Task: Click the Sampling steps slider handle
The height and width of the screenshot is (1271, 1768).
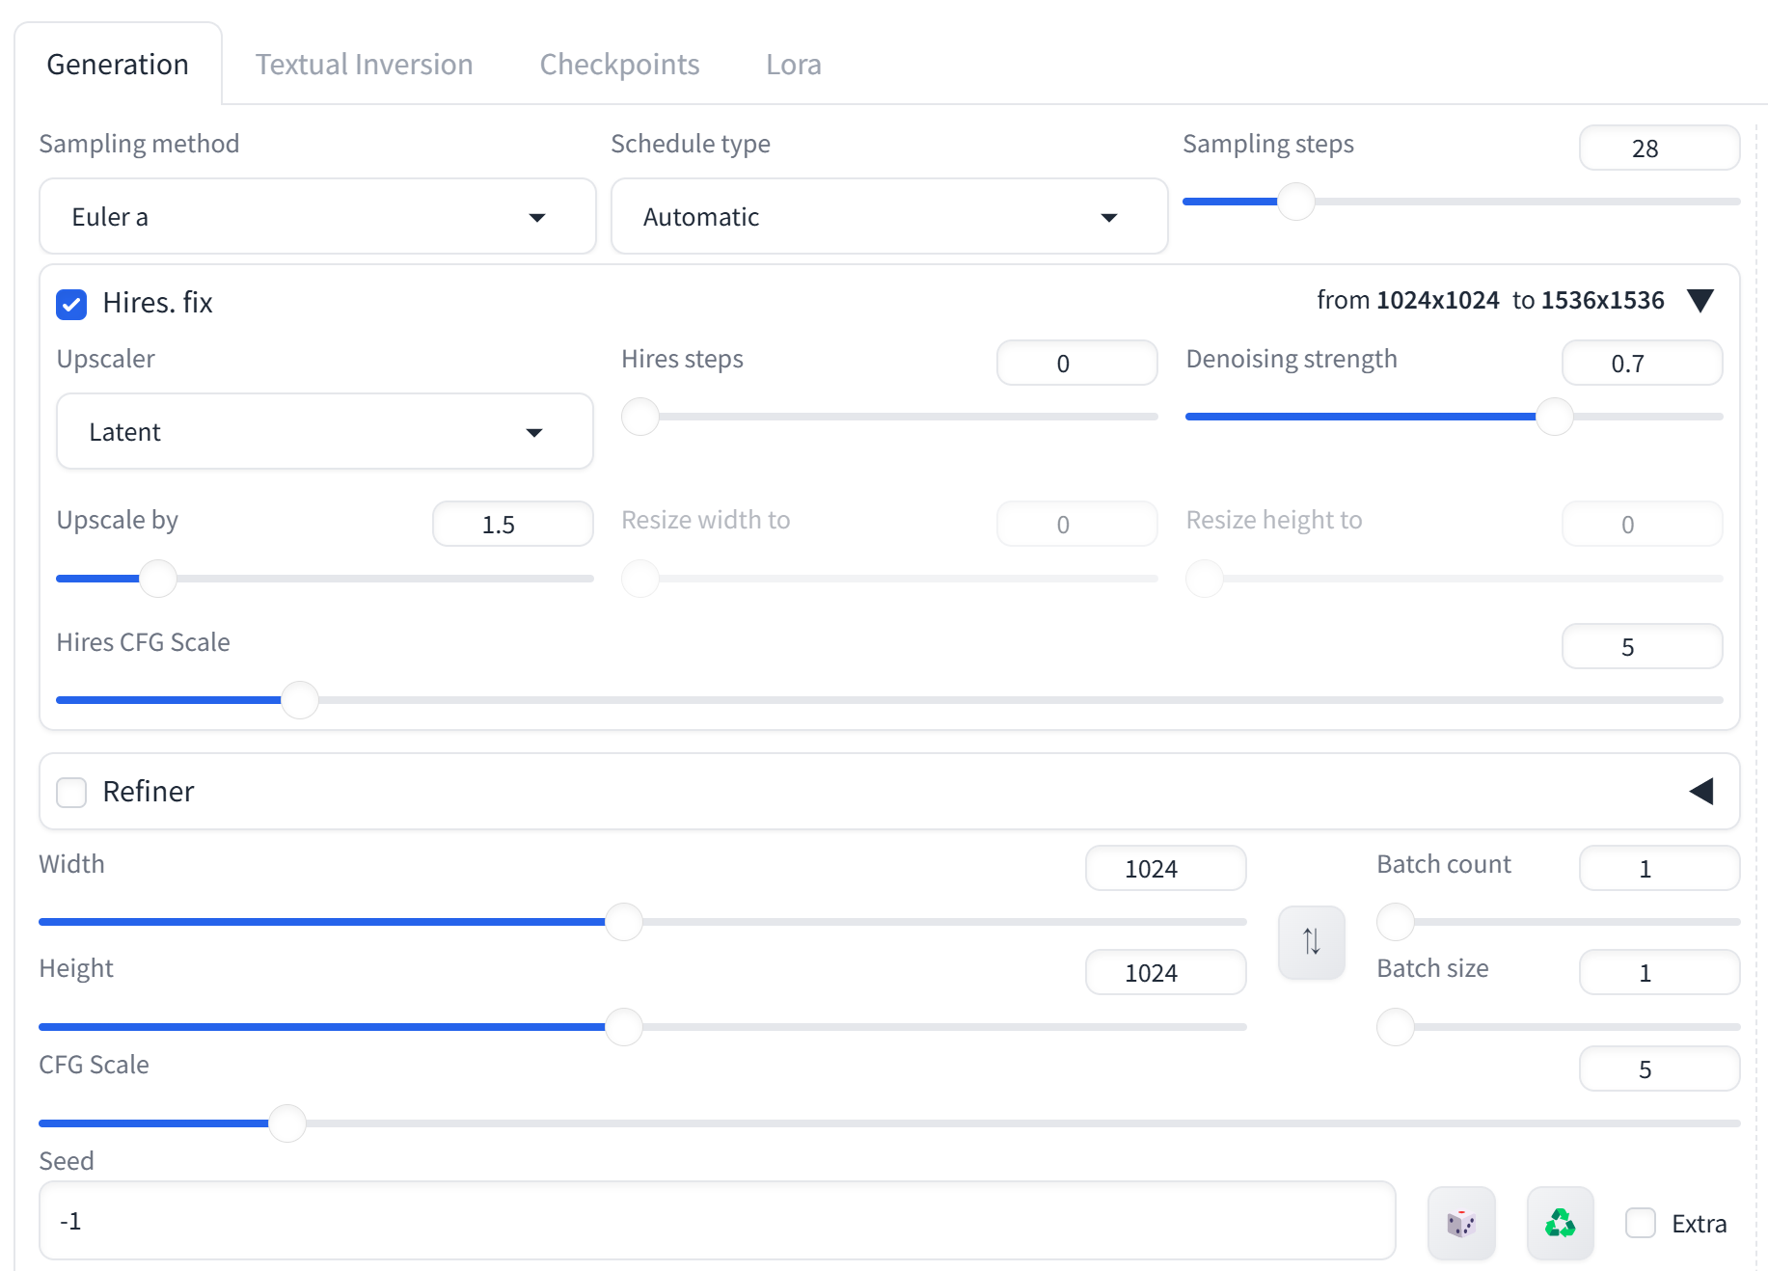Action: coord(1295,202)
